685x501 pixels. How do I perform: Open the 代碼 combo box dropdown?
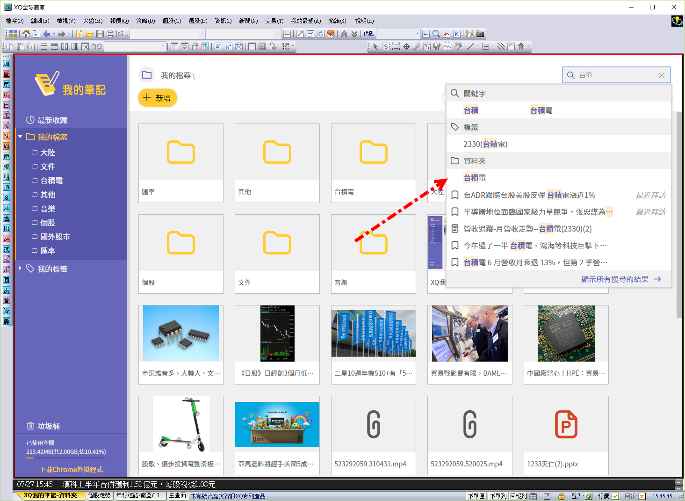417,34
